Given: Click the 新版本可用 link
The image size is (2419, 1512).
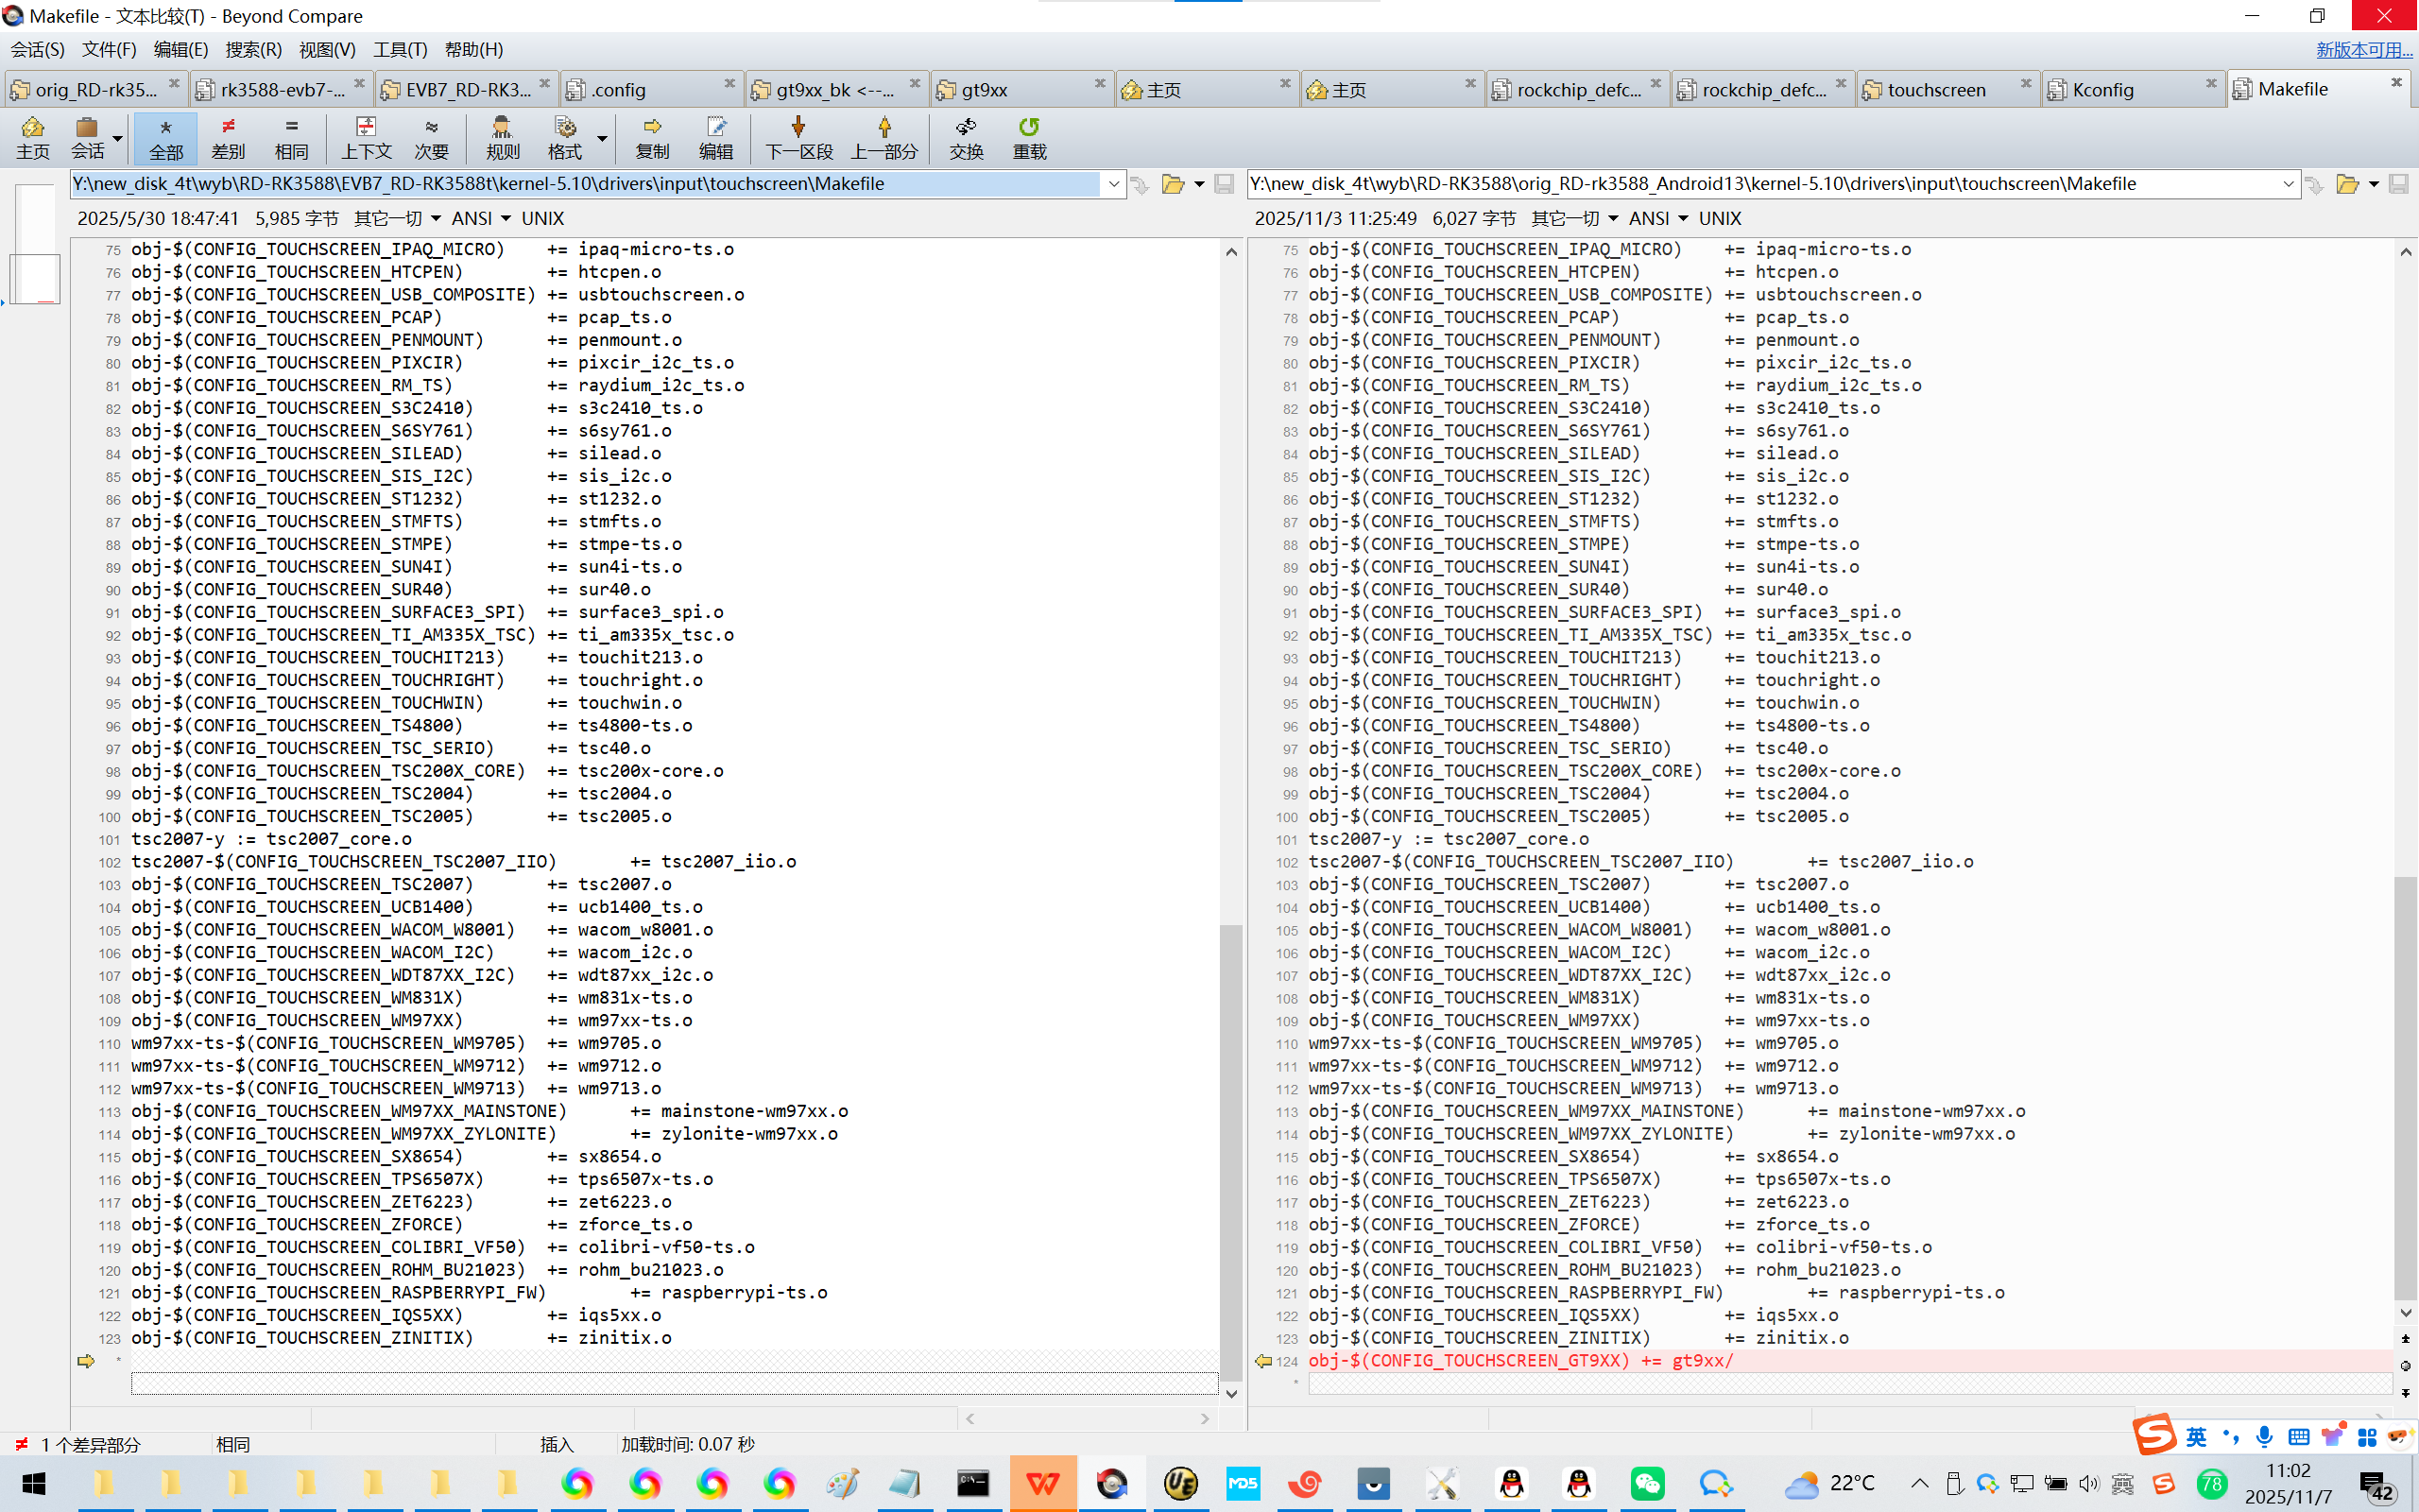Looking at the screenshot, I should pos(2363,49).
